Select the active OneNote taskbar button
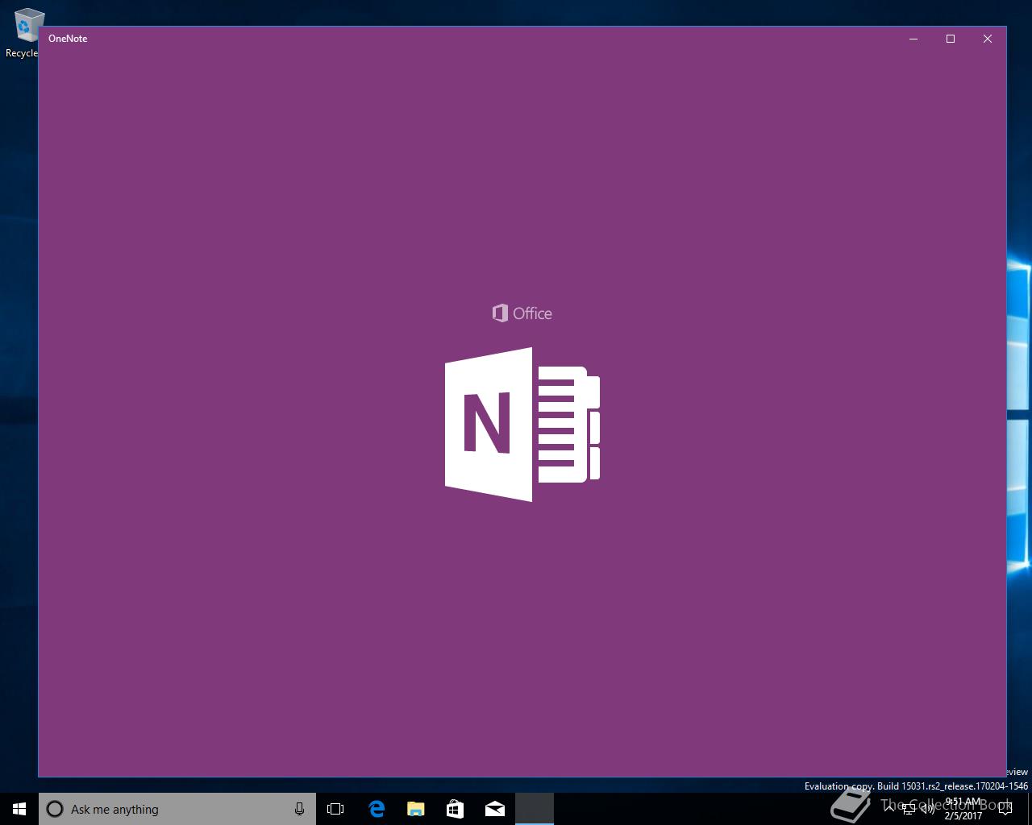Viewport: 1032px width, 825px height. 535,809
